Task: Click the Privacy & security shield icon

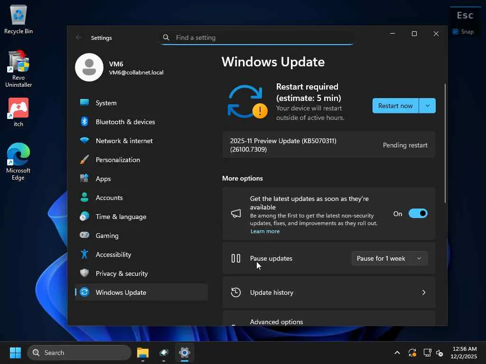Action: click(84, 273)
